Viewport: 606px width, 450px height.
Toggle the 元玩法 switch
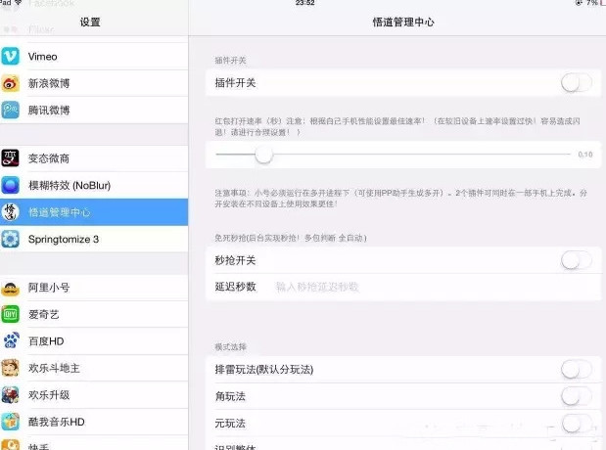pyautogui.click(x=577, y=424)
